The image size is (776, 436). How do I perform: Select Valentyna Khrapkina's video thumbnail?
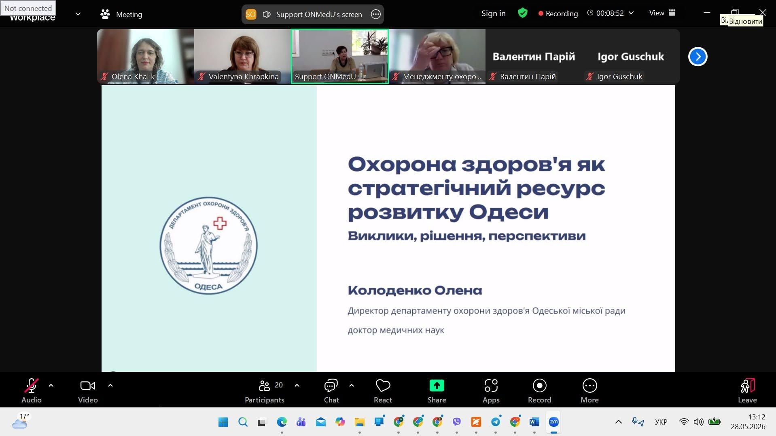point(243,56)
